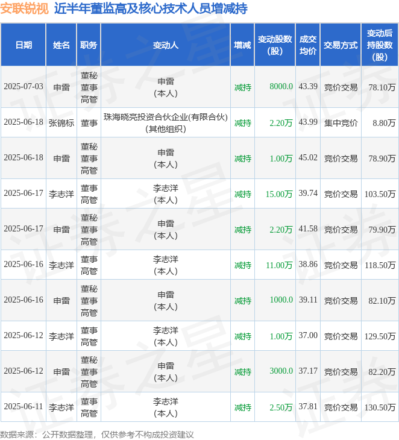Select the 姓名 column header

coord(61,45)
